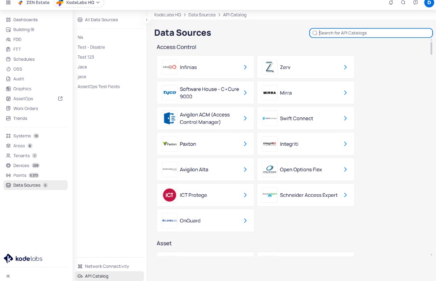Click the KodeLabs logo at sidebar bottom
436x281 pixels.
coord(23,258)
